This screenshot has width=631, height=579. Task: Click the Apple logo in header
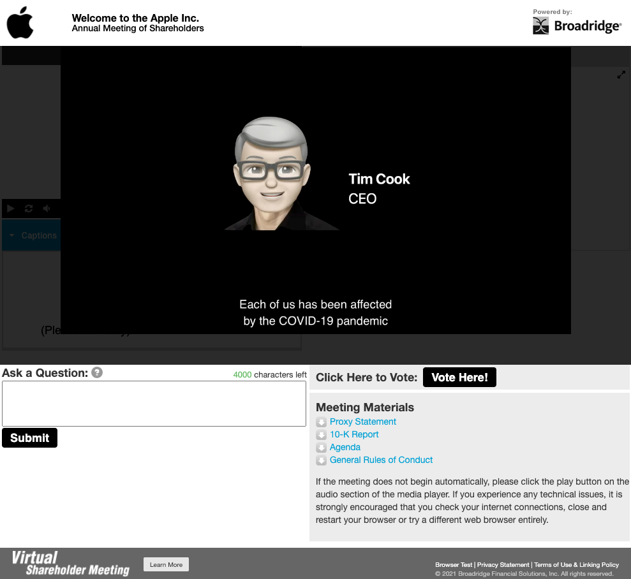click(x=20, y=22)
